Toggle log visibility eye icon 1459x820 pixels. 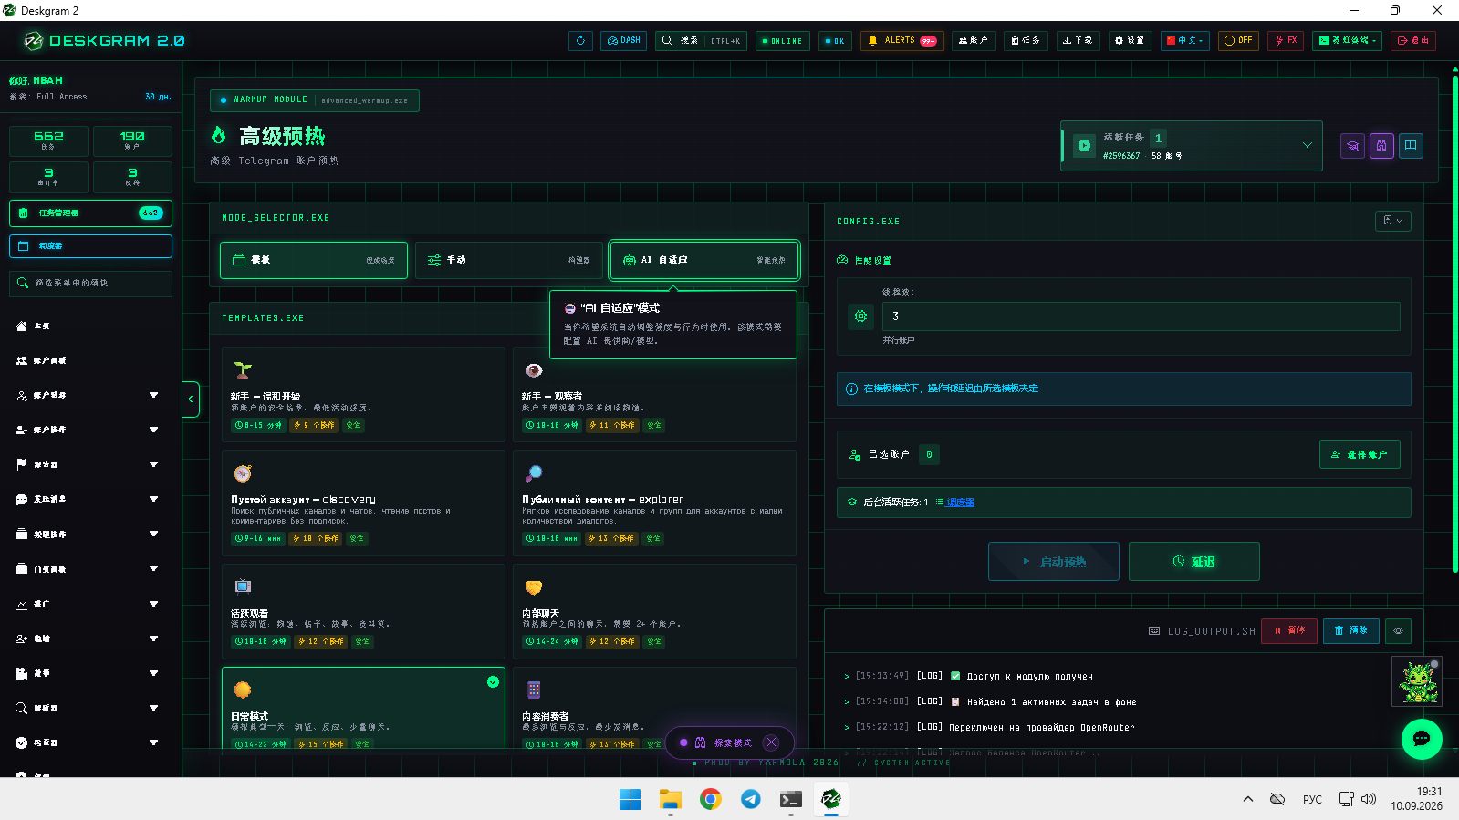click(1399, 630)
